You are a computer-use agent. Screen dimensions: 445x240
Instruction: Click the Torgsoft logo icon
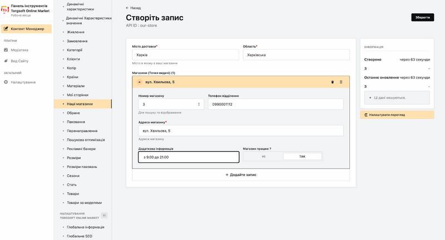[5, 9]
